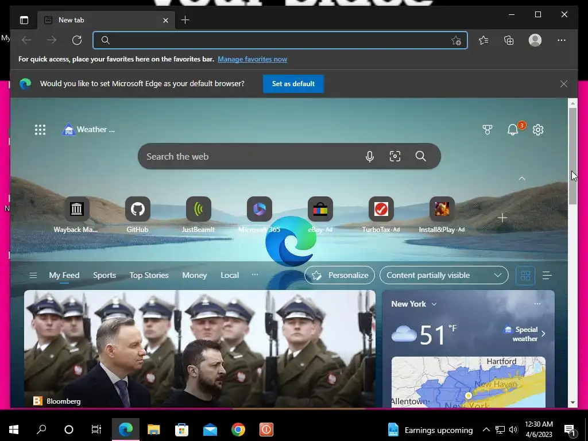Open the Bloomberg news story image
This screenshot has height=441, width=588.
tap(199, 349)
